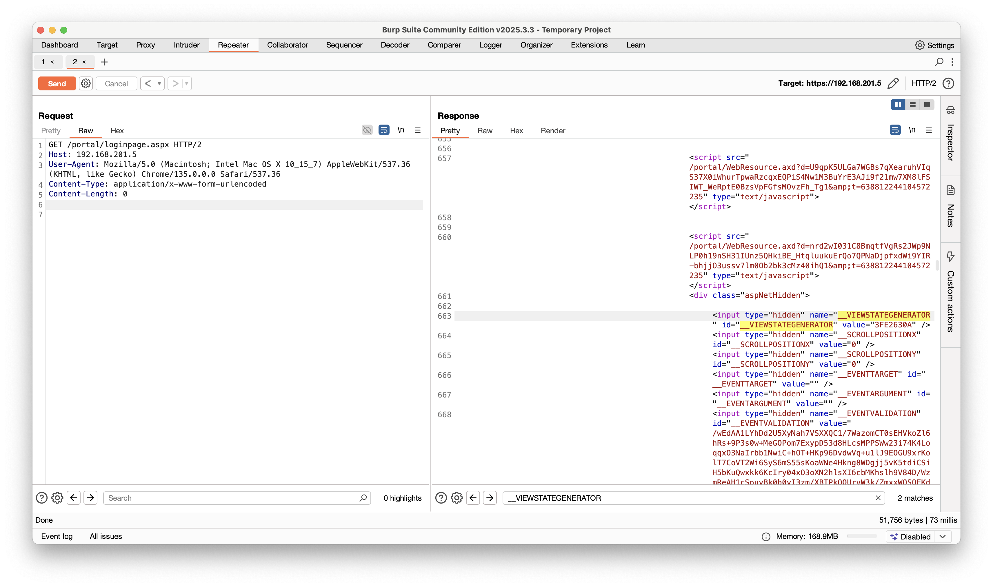The height and width of the screenshot is (587, 993).
Task: Clear the Response search field
Action: coord(878,497)
